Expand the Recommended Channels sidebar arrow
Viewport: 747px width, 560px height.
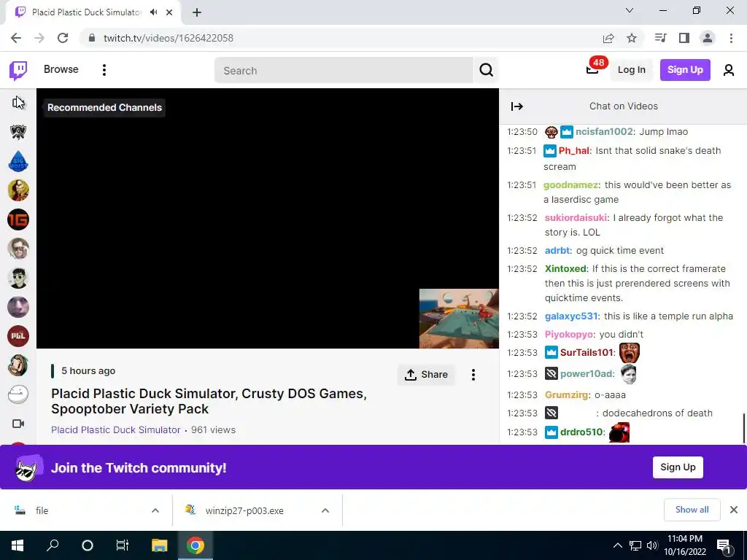point(18,102)
